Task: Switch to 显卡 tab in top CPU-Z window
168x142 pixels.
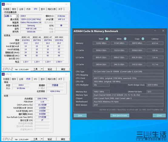Action: coord(43,9)
